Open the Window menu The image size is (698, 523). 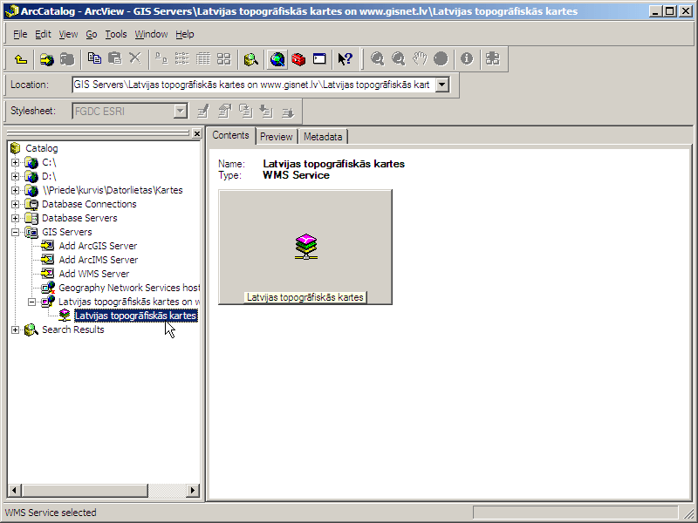tap(151, 34)
